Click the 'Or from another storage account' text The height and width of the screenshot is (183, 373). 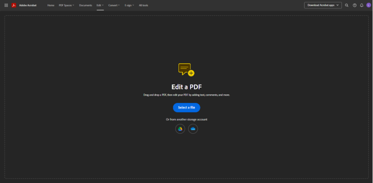186,119
